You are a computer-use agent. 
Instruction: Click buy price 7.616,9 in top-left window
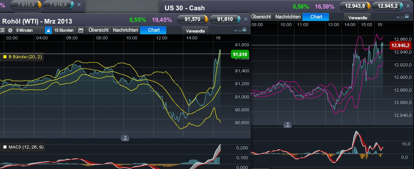click(x=59, y=5)
